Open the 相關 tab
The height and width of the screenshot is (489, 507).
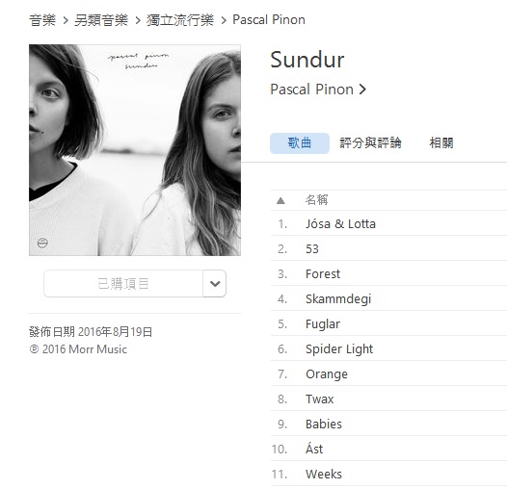click(441, 142)
